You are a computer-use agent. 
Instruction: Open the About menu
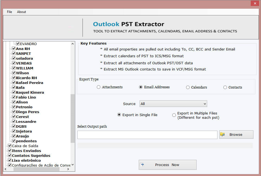[x=21, y=12]
